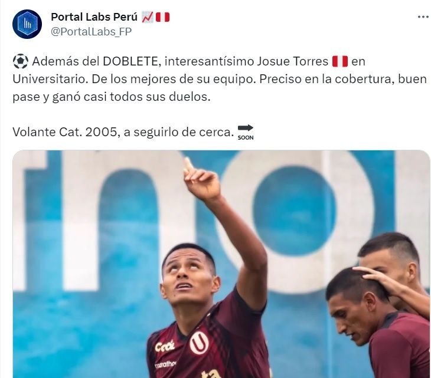Viewport: 431px width, 378px height.
Task: Click the SOON arrow emoji
Action: (246, 132)
